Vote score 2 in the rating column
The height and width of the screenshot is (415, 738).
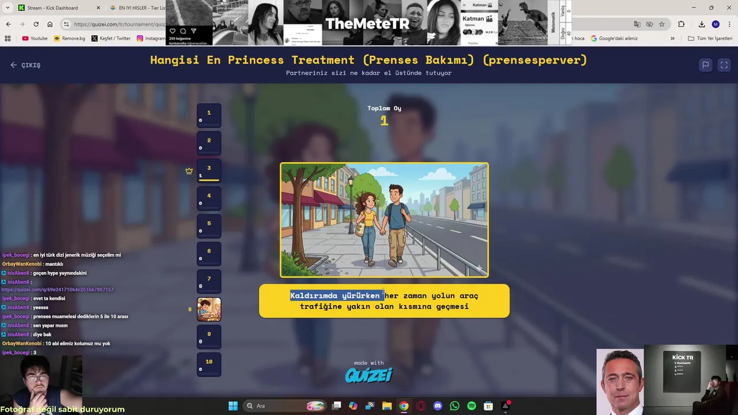209,142
